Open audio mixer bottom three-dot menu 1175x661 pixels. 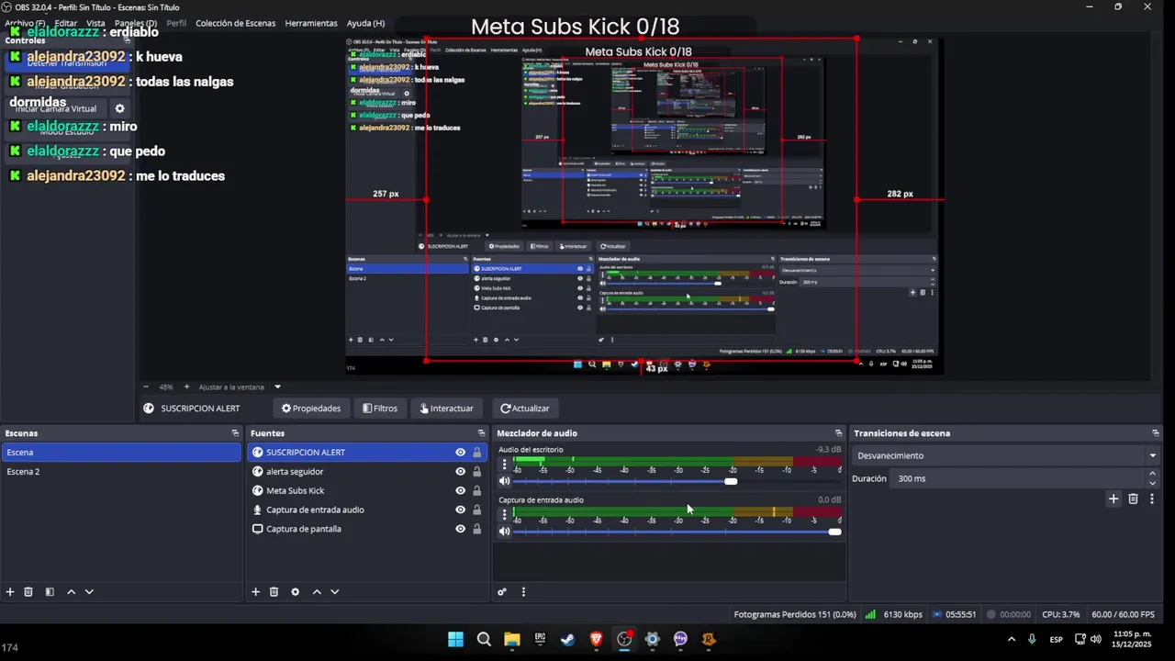point(523,592)
